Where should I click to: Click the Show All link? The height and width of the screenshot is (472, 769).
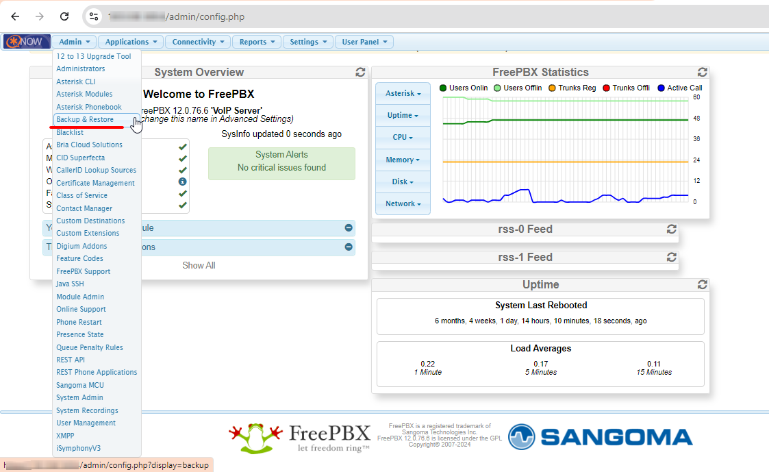tap(199, 265)
